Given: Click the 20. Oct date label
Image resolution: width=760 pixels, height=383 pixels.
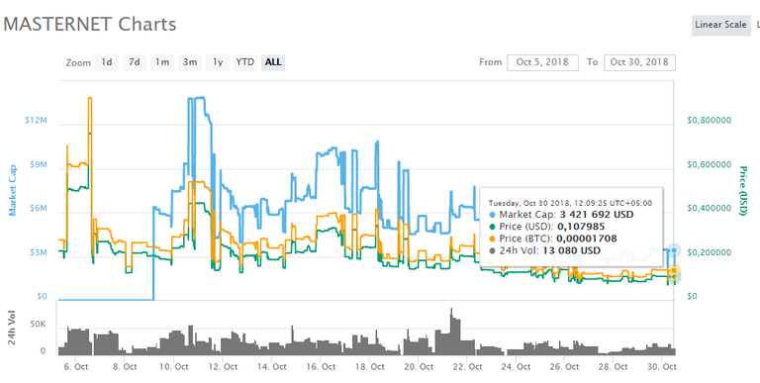Looking at the screenshot, I should click(419, 367).
